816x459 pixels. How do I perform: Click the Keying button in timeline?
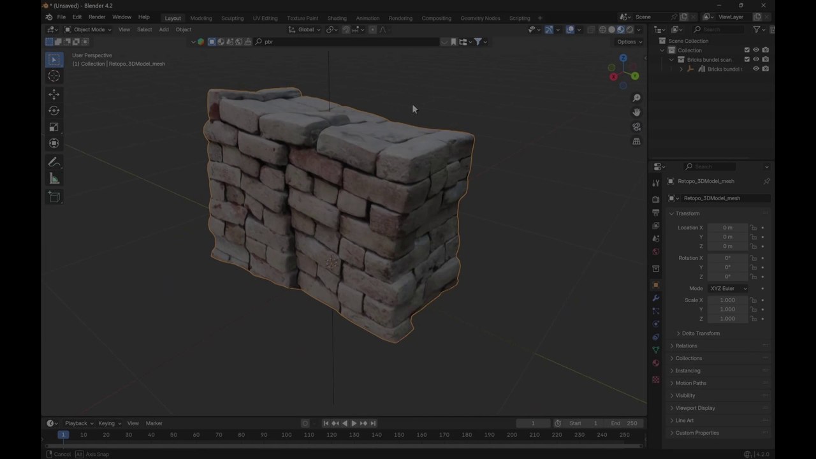pyautogui.click(x=109, y=423)
